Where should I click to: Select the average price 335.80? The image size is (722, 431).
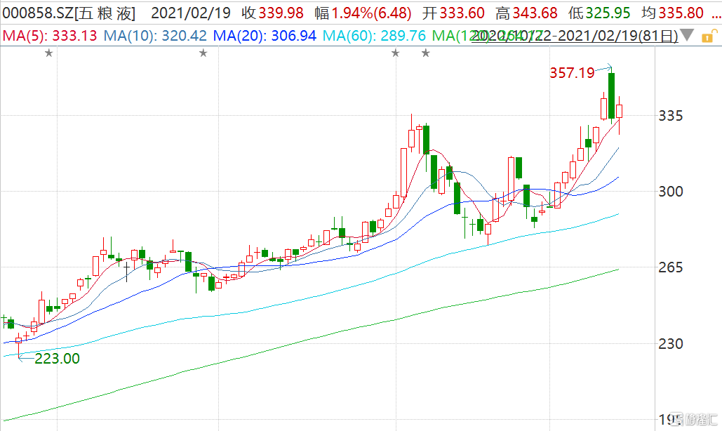tap(681, 13)
